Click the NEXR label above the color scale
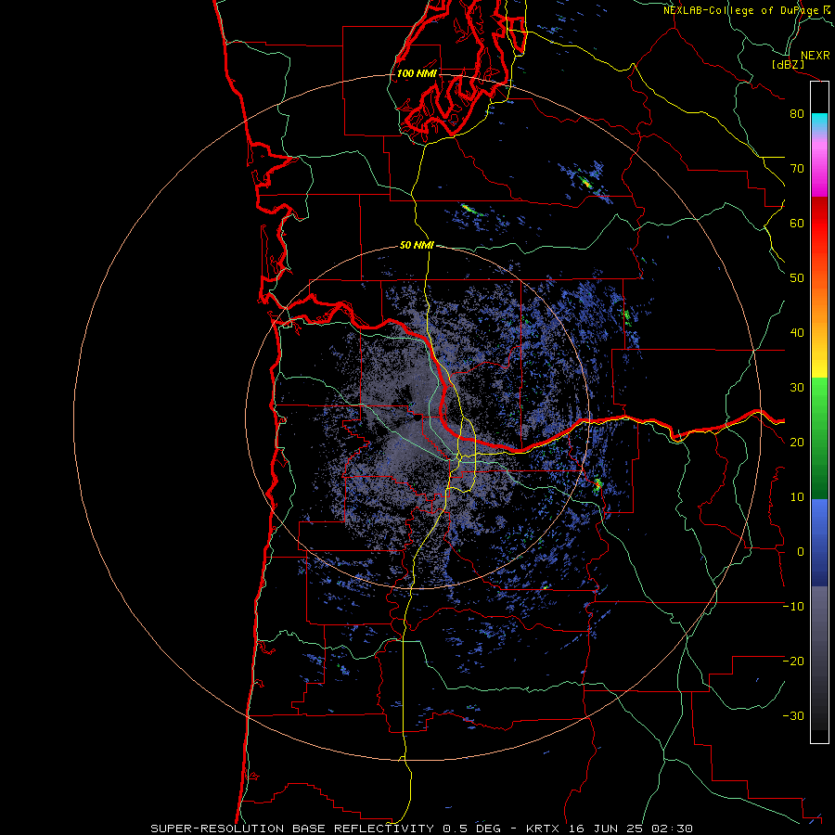This screenshot has width=835, height=835. (x=816, y=56)
